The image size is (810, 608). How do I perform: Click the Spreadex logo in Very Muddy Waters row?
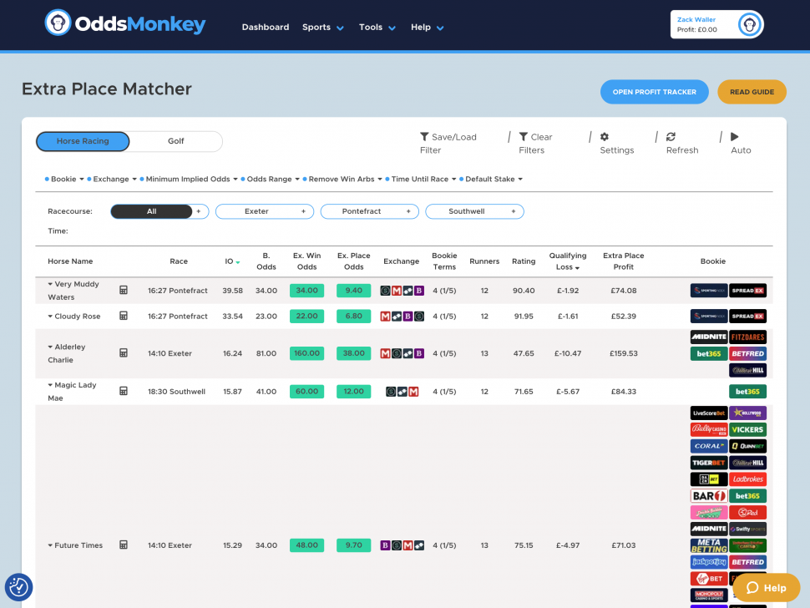coord(747,291)
